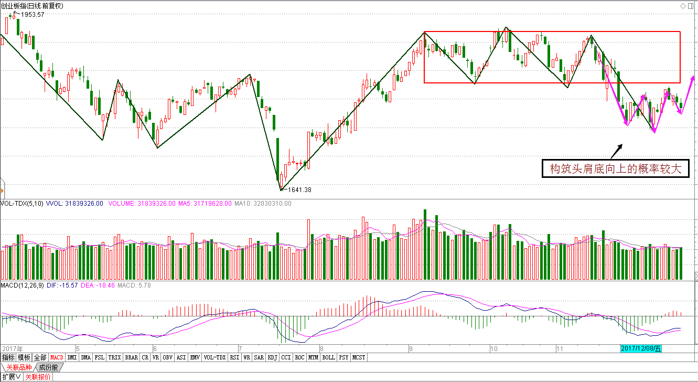The height and width of the screenshot is (382, 698).
Task: Choose the TRIX indicator
Action: pyautogui.click(x=114, y=357)
